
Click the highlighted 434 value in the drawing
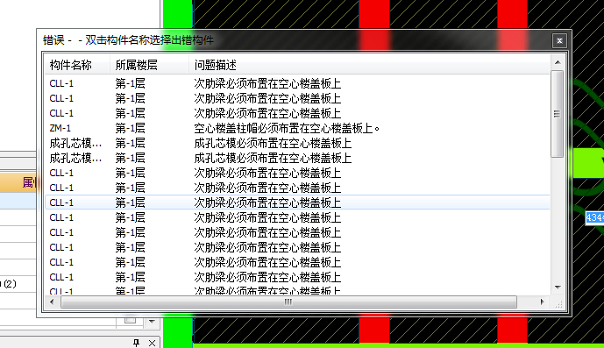[x=594, y=217]
